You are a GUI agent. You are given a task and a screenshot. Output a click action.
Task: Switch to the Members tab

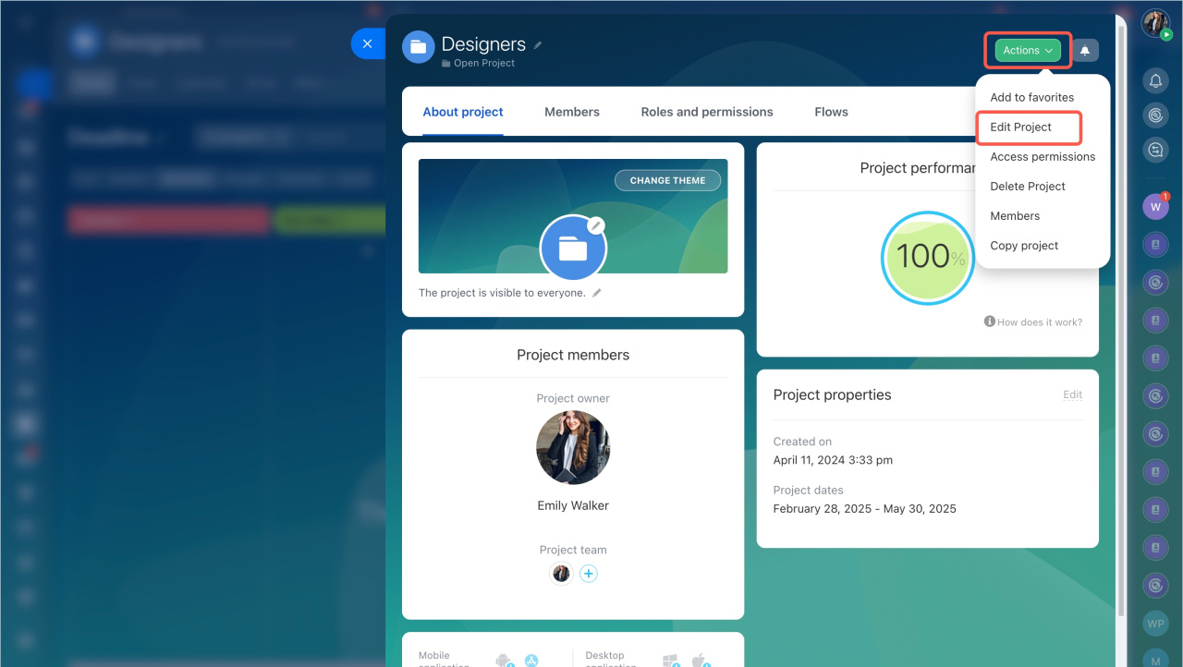(571, 112)
